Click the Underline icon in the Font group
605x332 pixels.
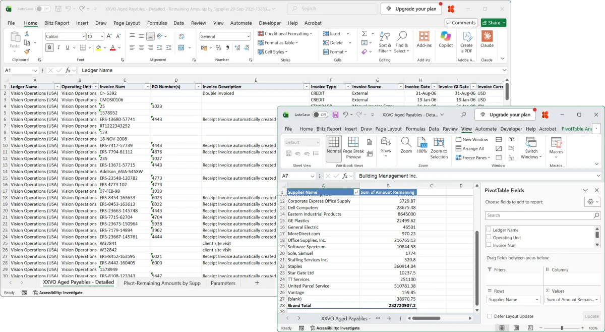click(x=68, y=47)
